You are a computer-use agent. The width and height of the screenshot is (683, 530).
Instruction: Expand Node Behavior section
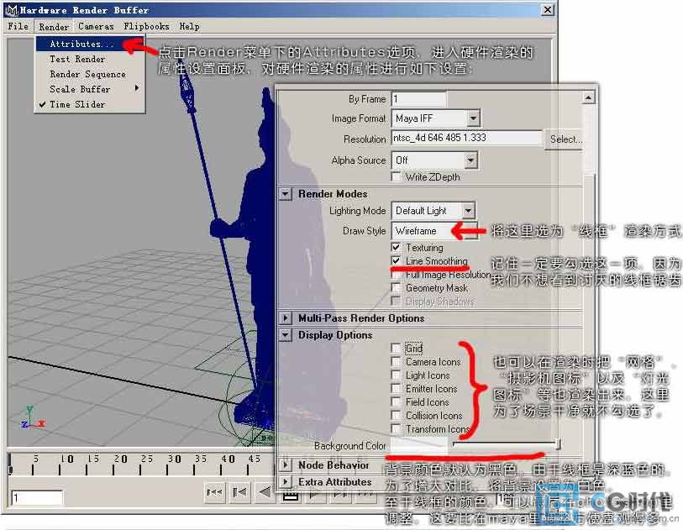point(286,464)
